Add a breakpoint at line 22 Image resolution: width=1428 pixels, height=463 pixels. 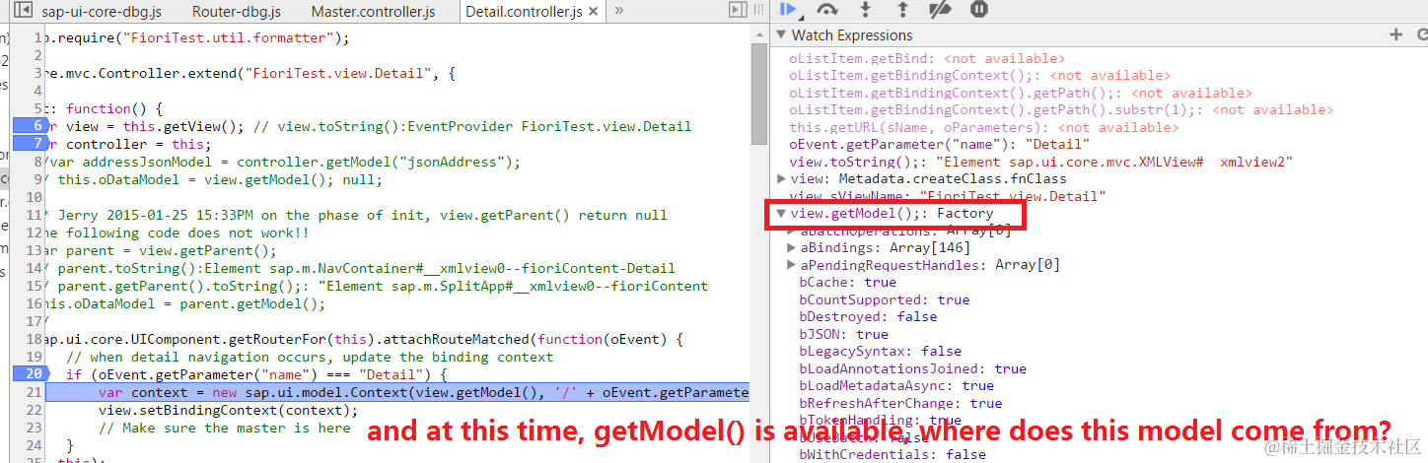[x=34, y=410]
